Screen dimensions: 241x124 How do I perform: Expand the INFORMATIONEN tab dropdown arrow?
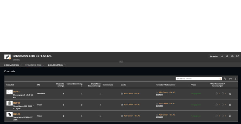tap(21, 65)
